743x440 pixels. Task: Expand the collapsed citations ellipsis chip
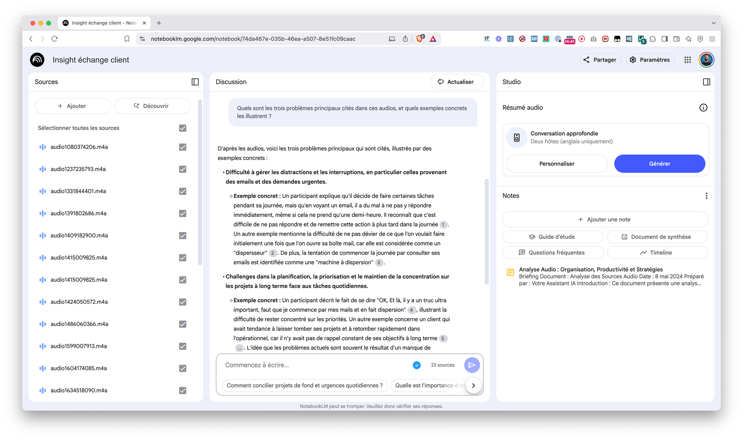(x=240, y=348)
